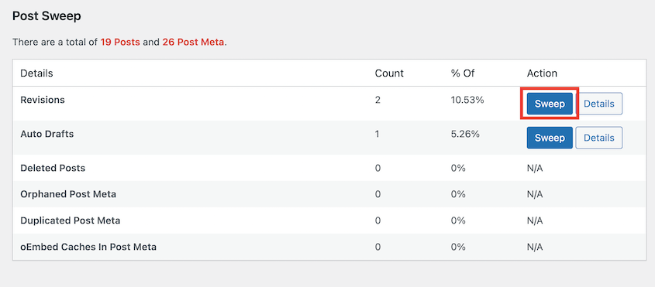655x287 pixels.
Task: Click the 5.26% value for Auto Drafts
Action: [x=465, y=135]
